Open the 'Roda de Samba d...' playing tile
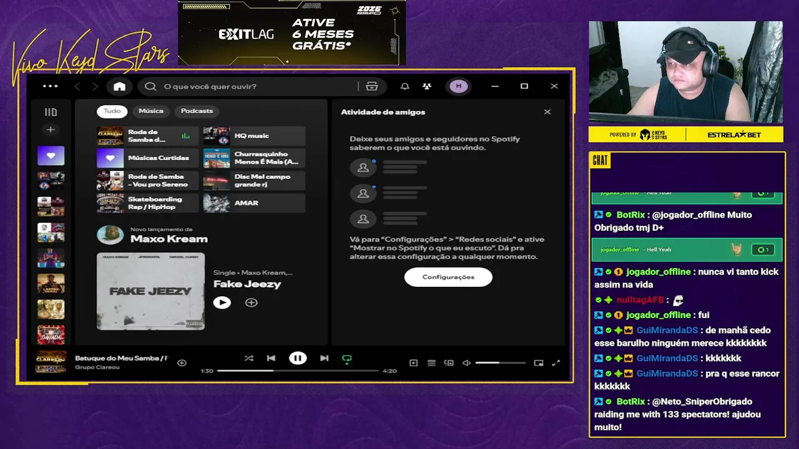799x449 pixels. tap(147, 136)
